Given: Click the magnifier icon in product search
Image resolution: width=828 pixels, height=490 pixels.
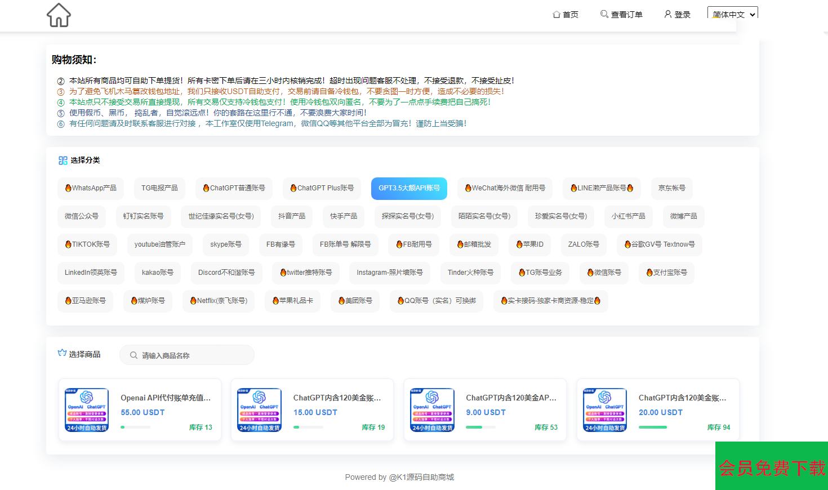Looking at the screenshot, I should (133, 355).
